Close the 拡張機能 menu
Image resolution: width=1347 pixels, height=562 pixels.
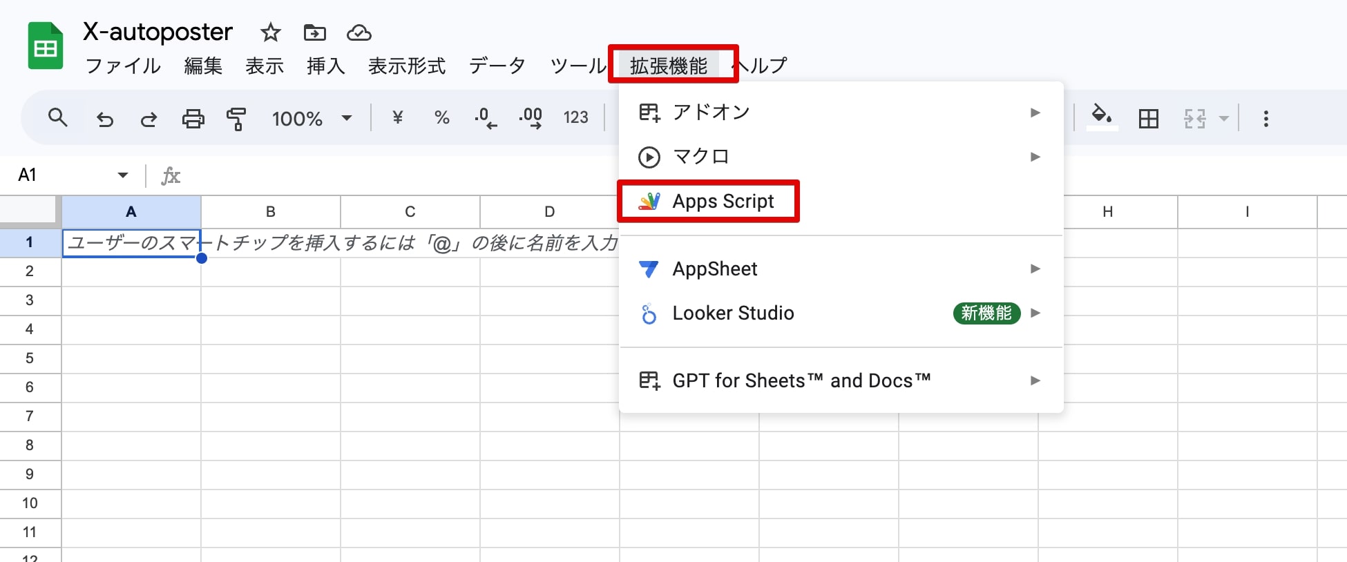[669, 66]
